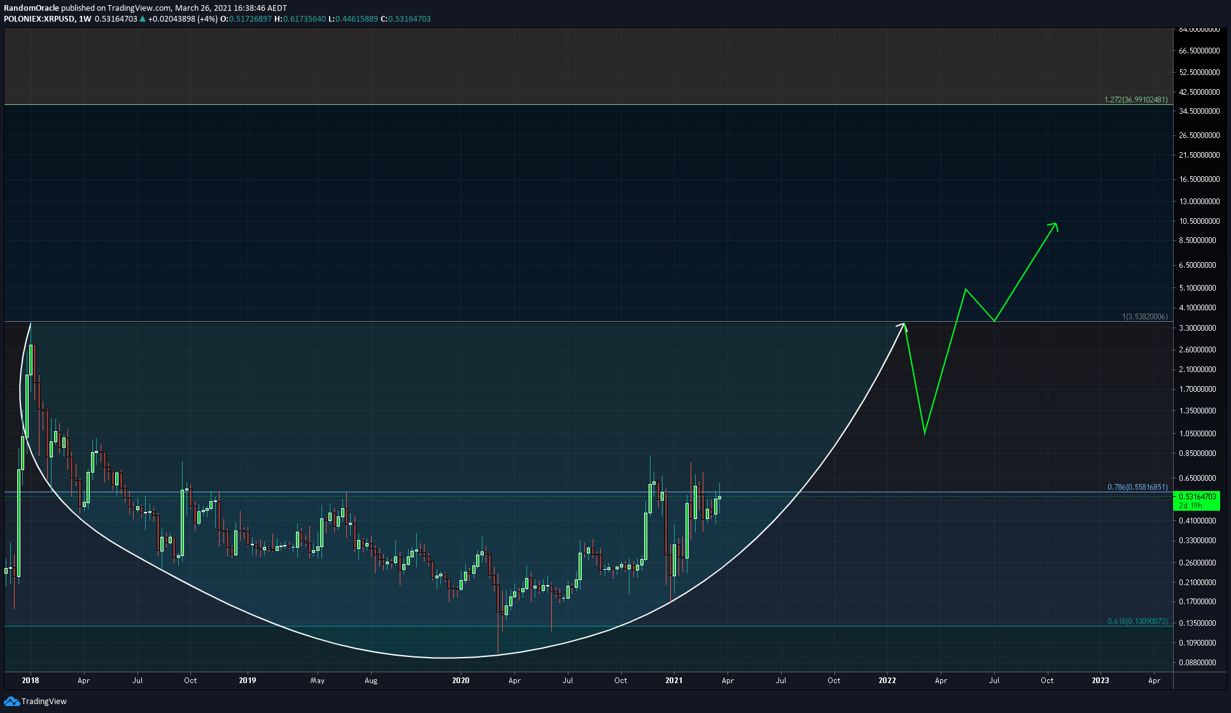1231x713 pixels.
Task: Click the green current price tag on the price axis
Action: pyautogui.click(x=1196, y=501)
